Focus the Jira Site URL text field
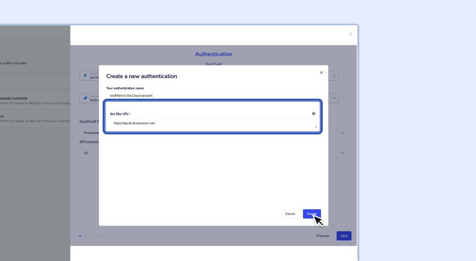Screen dimensions: 476x261 213,123
